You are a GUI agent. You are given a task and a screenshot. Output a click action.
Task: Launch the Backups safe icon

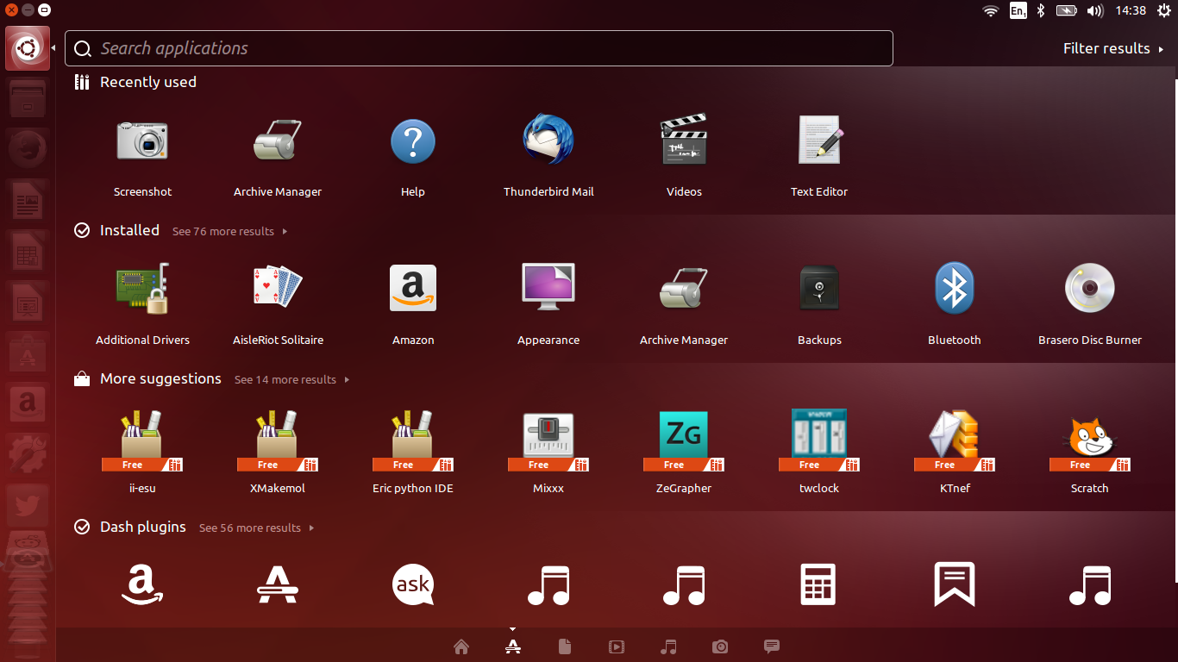coord(819,288)
